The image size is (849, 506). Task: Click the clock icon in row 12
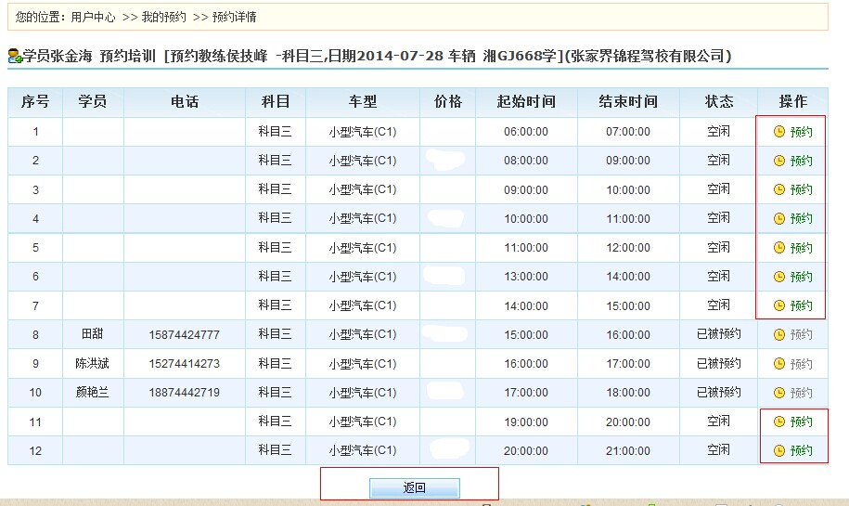point(779,451)
